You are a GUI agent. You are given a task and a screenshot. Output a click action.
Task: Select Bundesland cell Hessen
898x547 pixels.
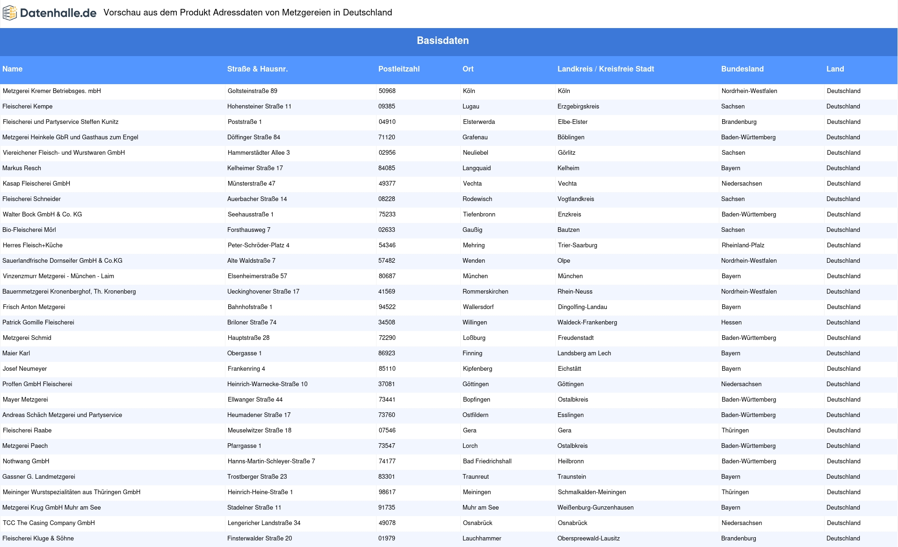coord(731,323)
